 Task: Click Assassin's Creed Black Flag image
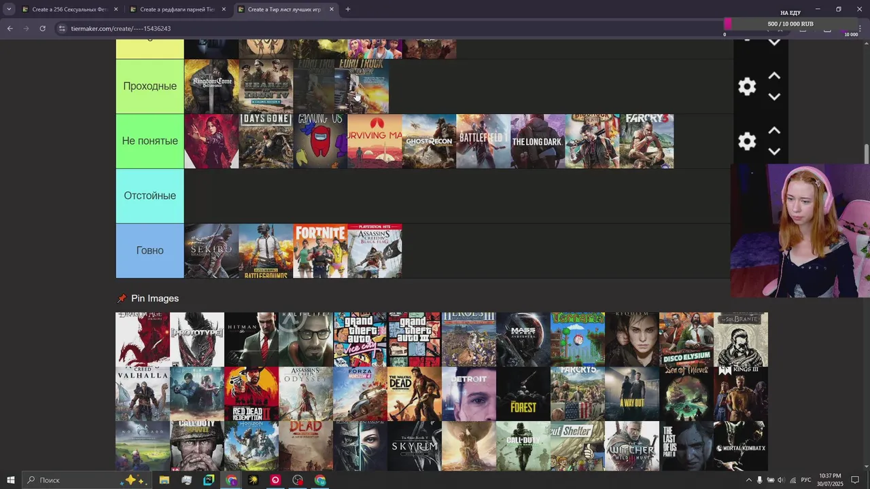(x=375, y=251)
